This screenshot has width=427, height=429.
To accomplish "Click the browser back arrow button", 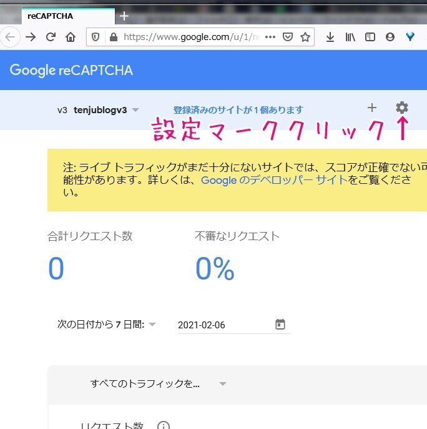I will 10,37.
